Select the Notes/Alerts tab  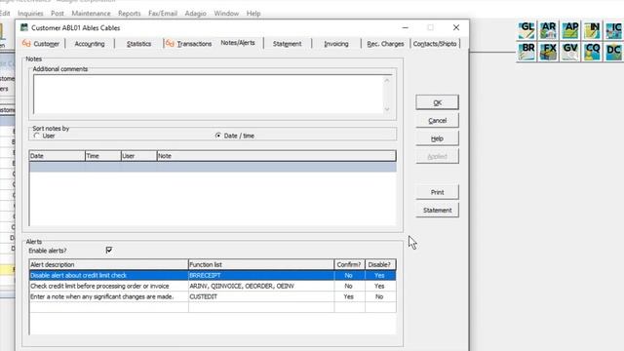(238, 43)
